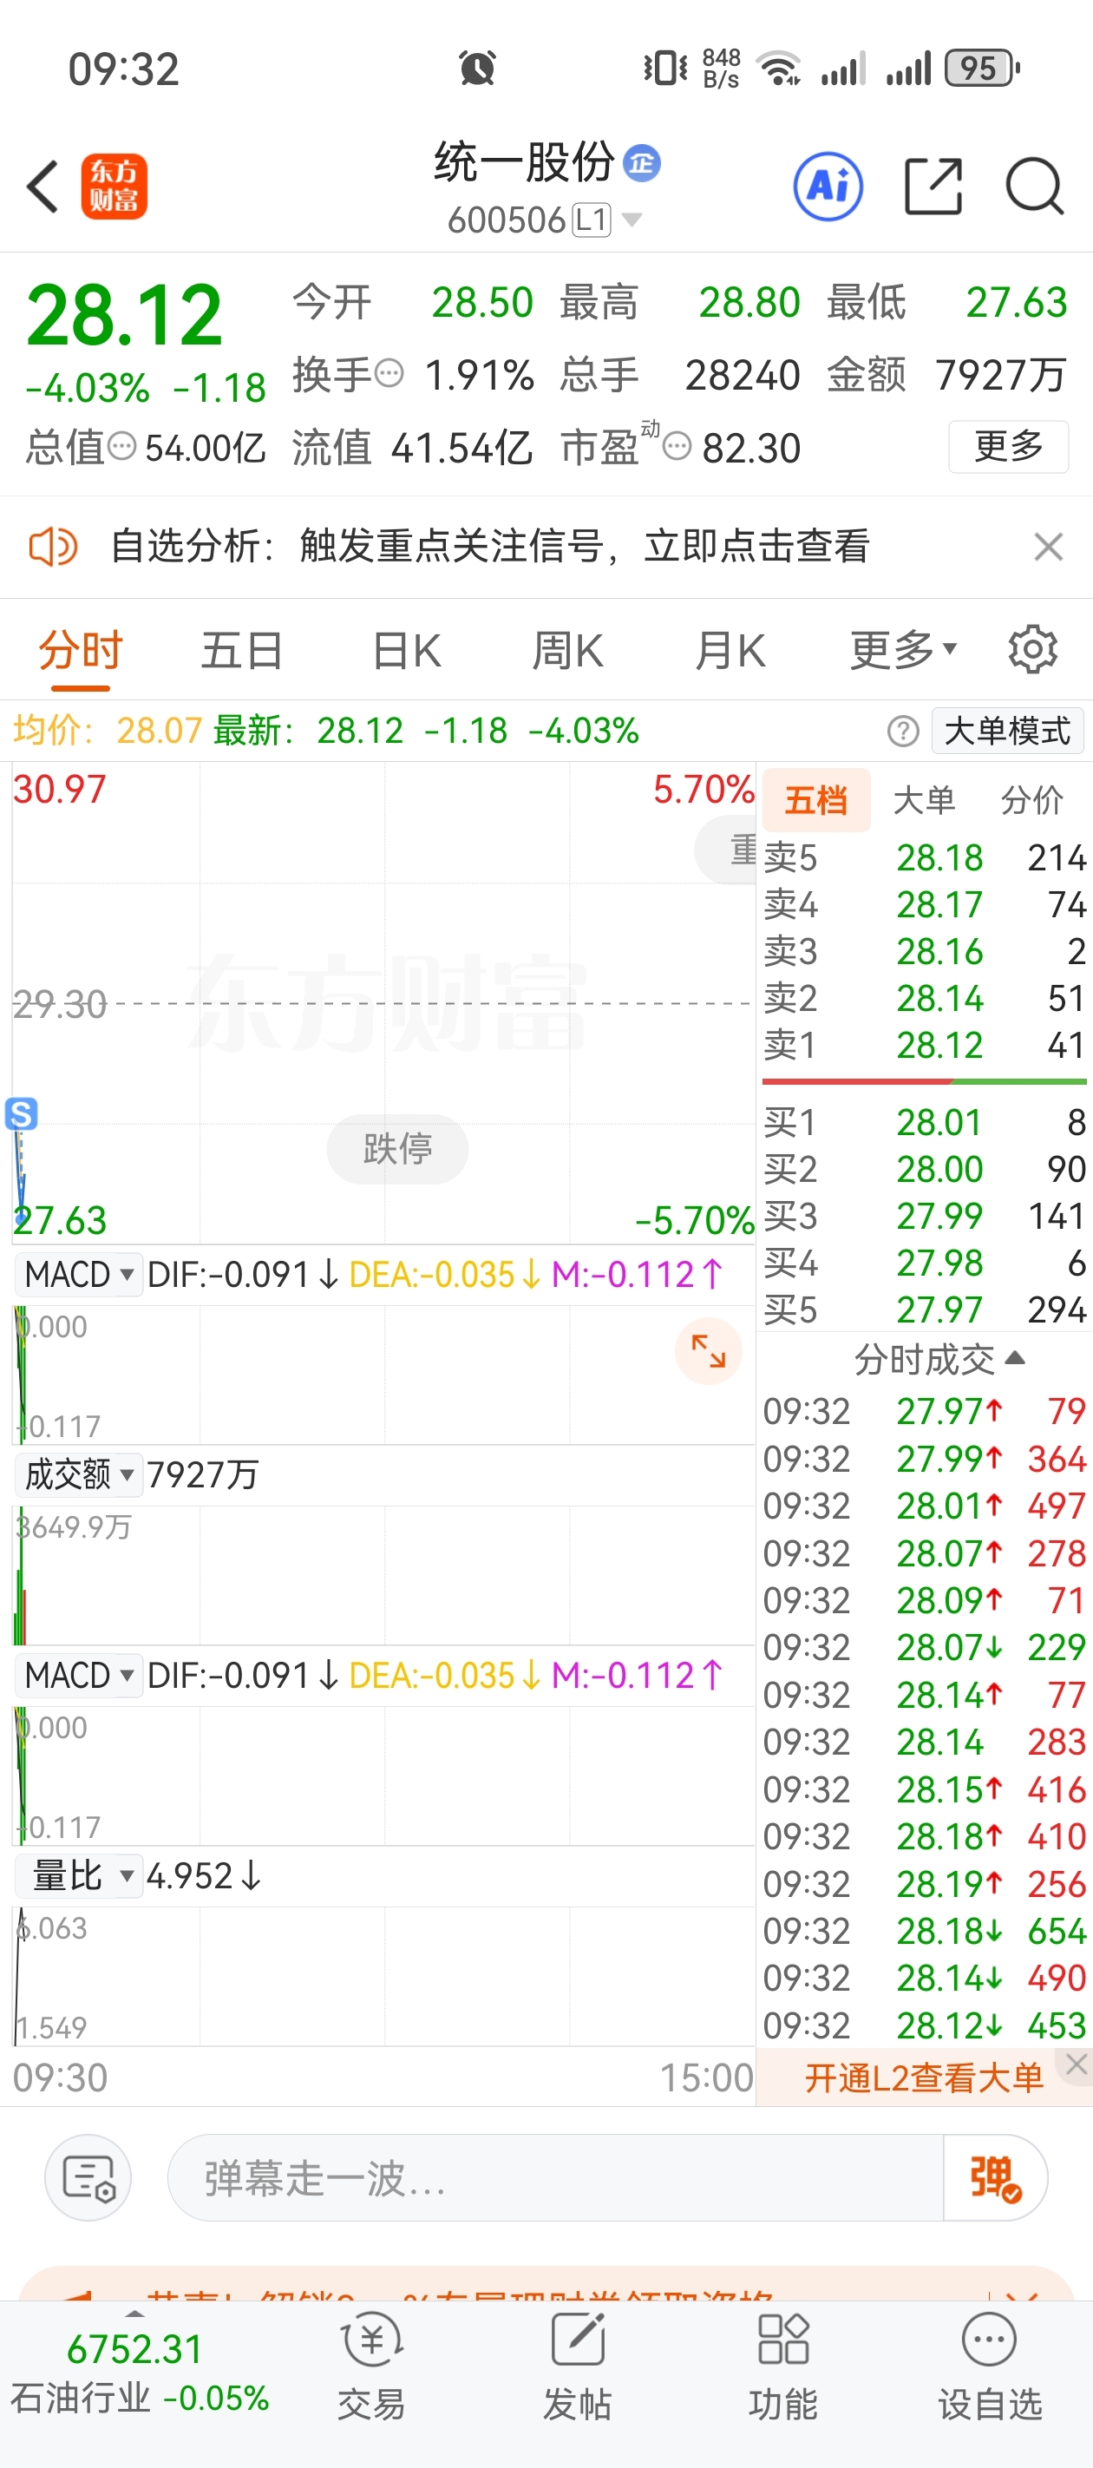The width and height of the screenshot is (1093, 2468).
Task: Tap the speaker announcement icon
Action: 53,547
